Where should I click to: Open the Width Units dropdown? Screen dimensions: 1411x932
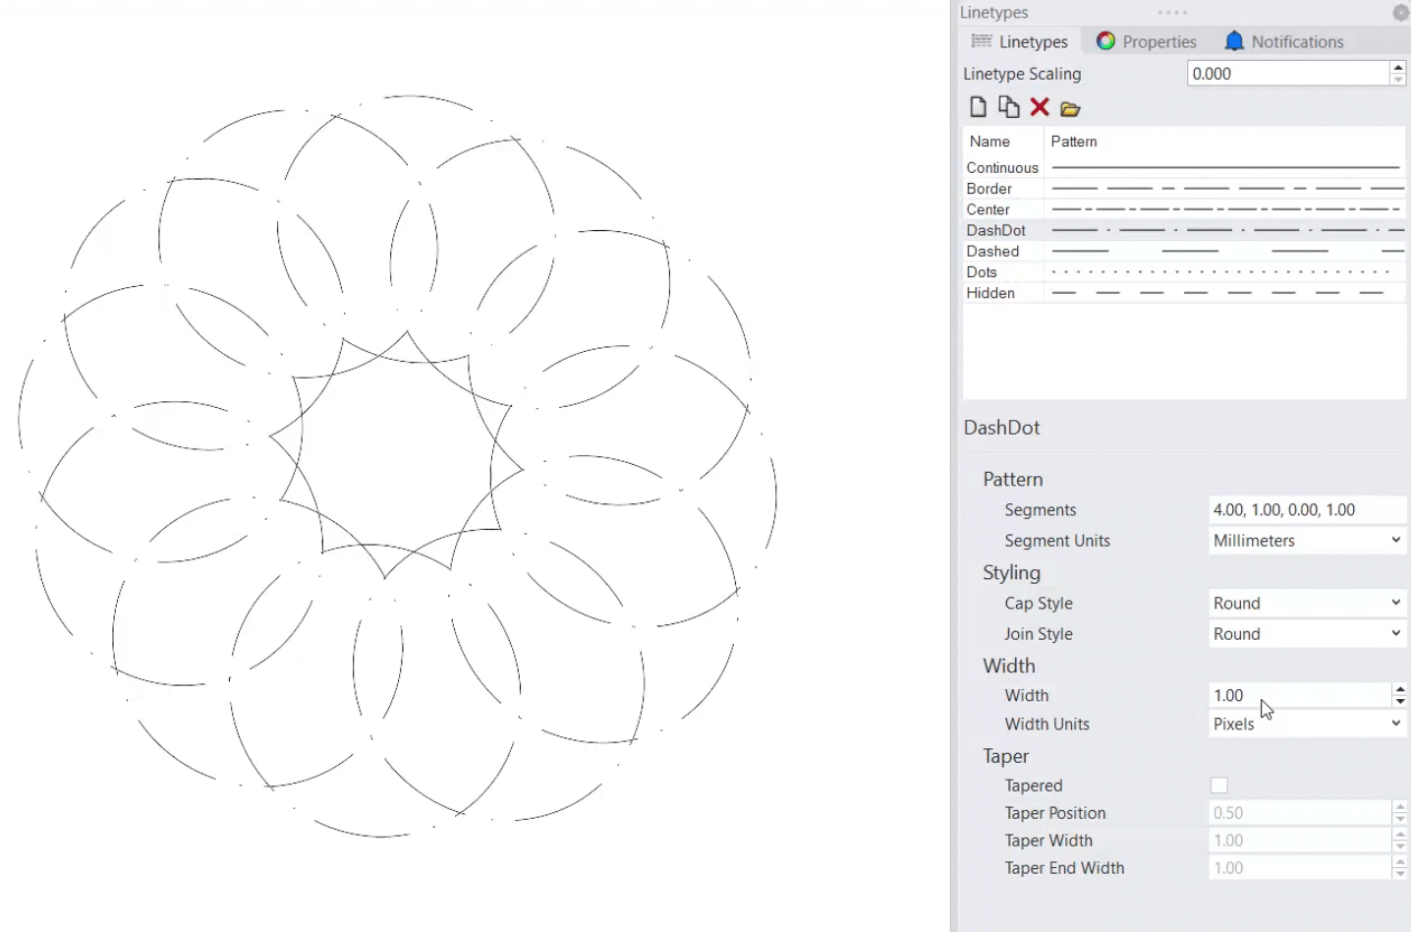[1306, 725]
